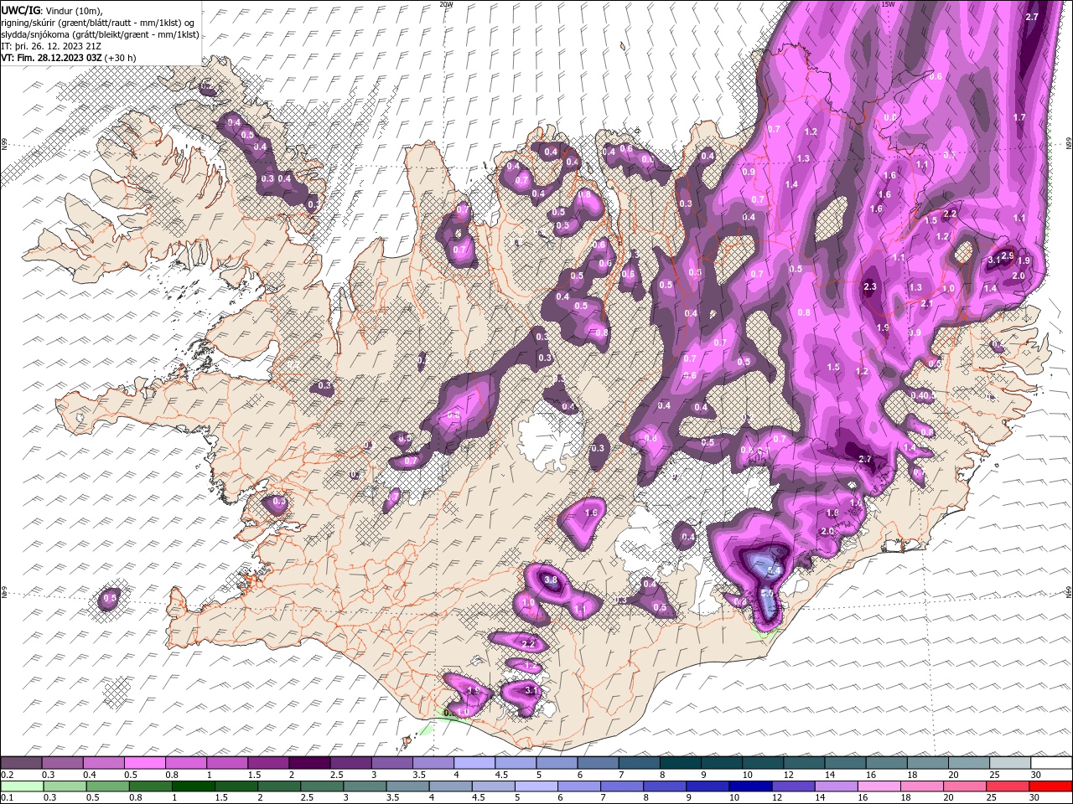
Task: Click the pale gray swatch labeled 25 in the upper legend
Action: 1009,762
